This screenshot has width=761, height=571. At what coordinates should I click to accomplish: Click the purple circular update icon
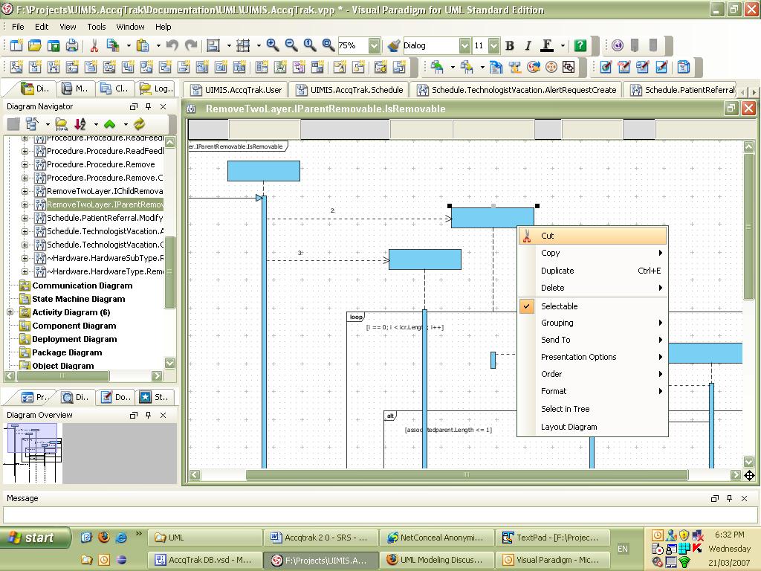click(x=618, y=45)
